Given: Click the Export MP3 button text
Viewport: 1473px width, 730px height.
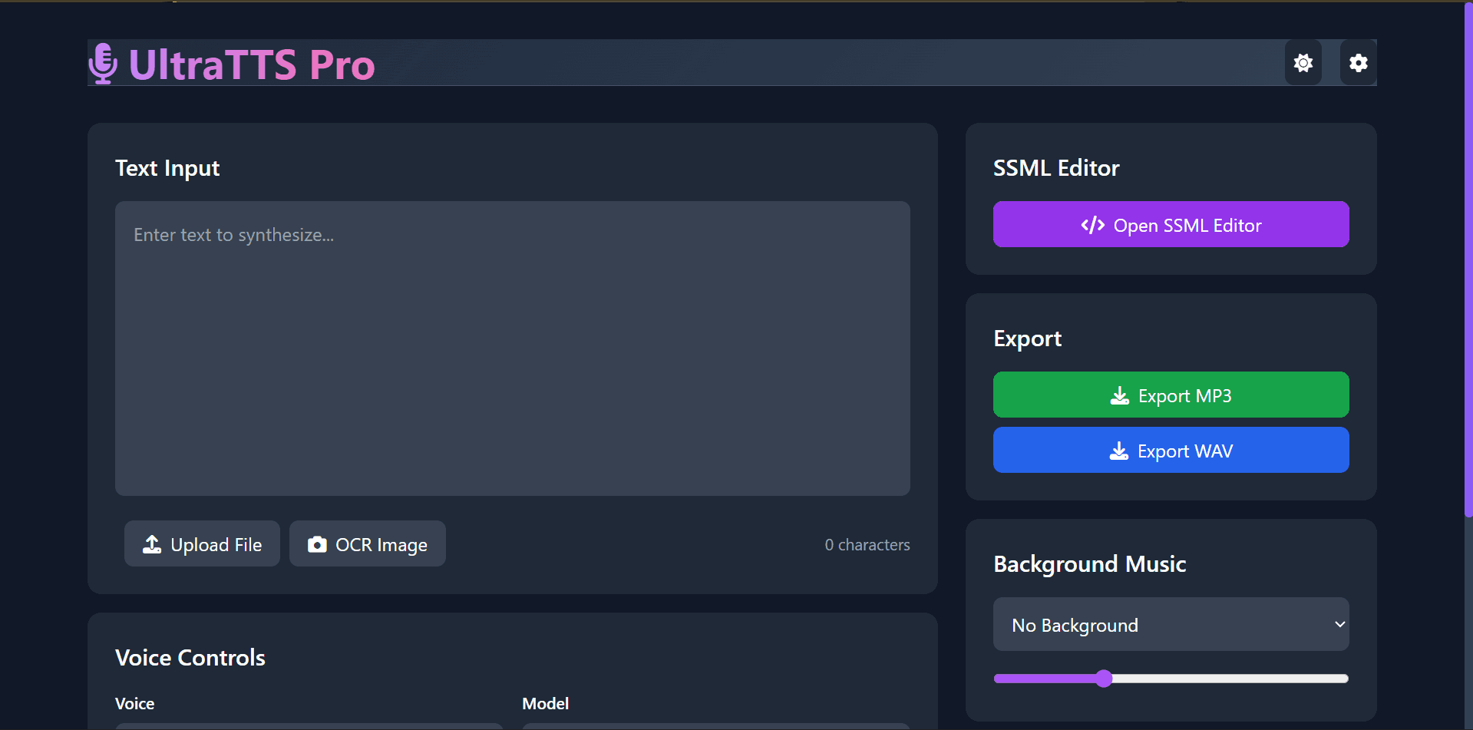Looking at the screenshot, I should click(1184, 396).
